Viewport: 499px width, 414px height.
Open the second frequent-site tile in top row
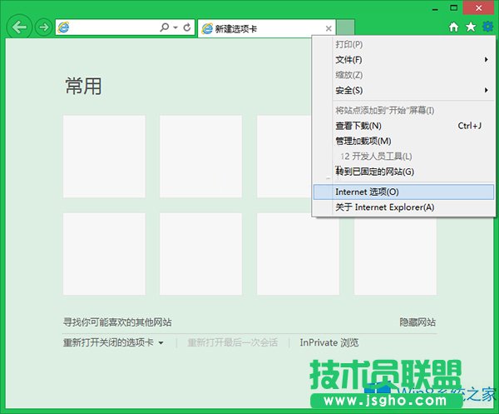200,157
